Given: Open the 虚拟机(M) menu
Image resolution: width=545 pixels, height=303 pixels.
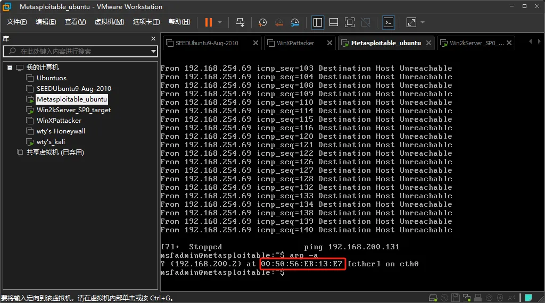Looking at the screenshot, I should coord(109,22).
